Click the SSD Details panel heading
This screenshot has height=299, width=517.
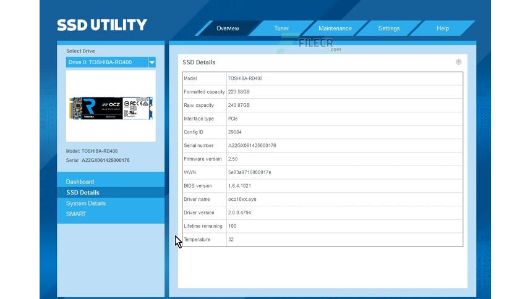[199, 62]
